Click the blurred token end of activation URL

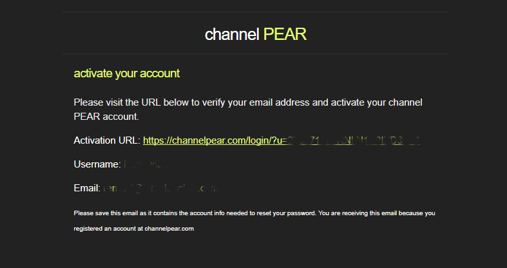click(x=354, y=140)
